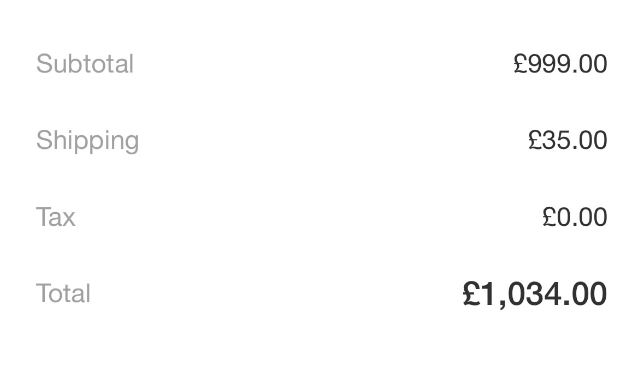Click the capital T in Tax

click(x=44, y=217)
